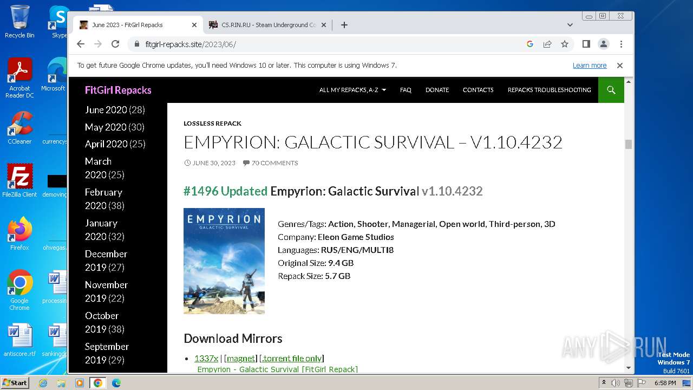The image size is (693, 390).
Task: Open April 2020 archive link
Action: coord(106,144)
